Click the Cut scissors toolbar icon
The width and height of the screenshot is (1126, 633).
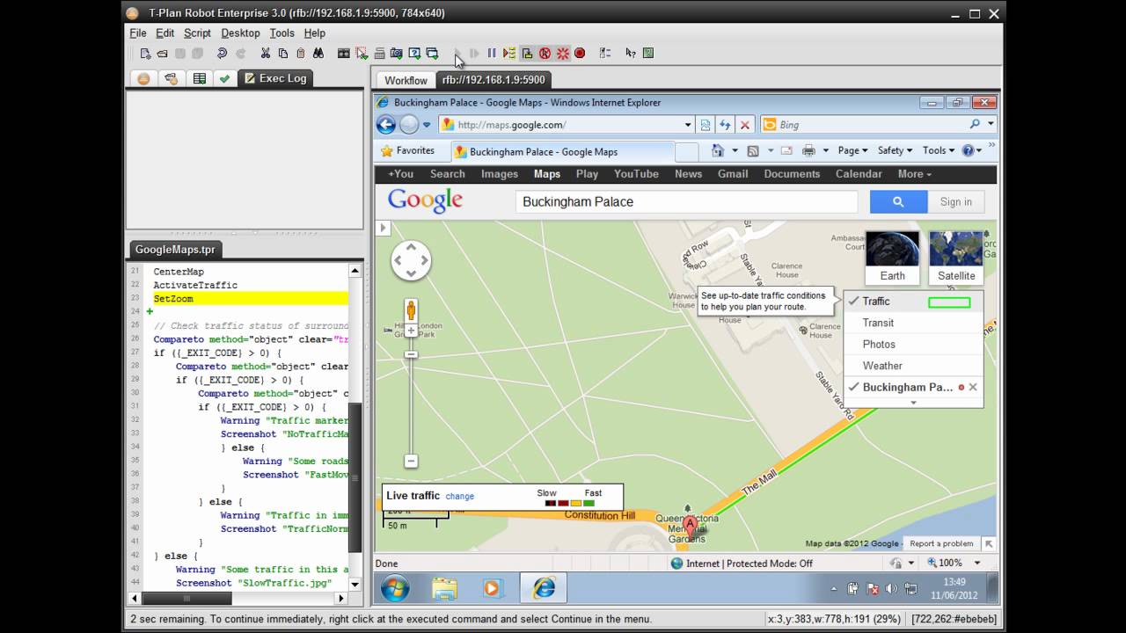click(x=265, y=54)
